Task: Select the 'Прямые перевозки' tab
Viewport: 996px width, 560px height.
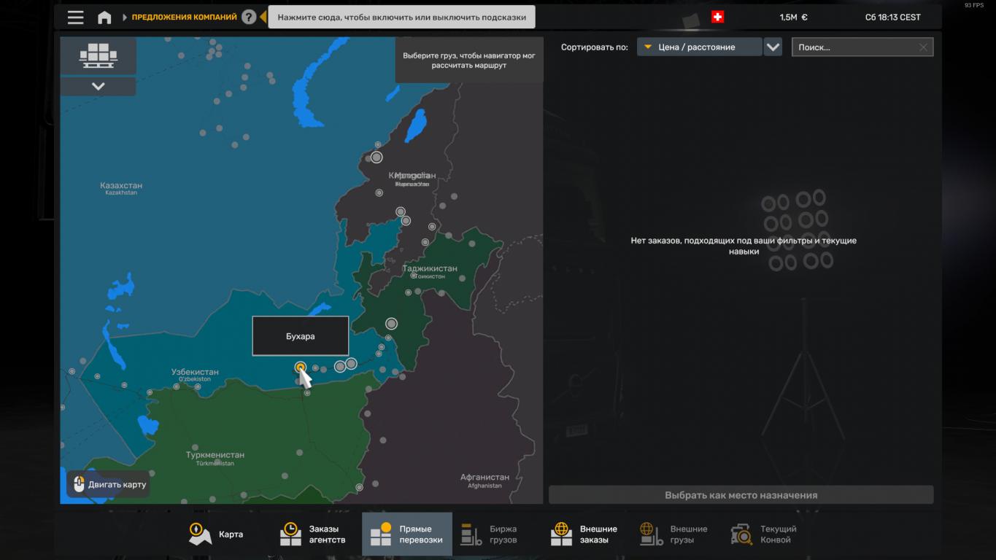Action: (406, 534)
